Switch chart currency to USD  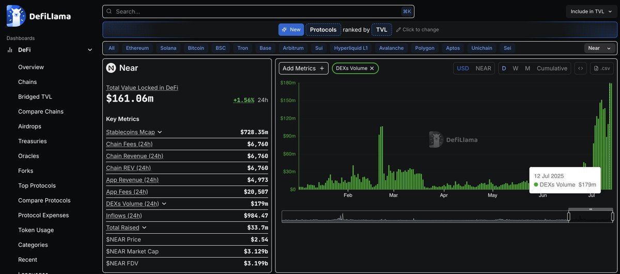coord(463,68)
